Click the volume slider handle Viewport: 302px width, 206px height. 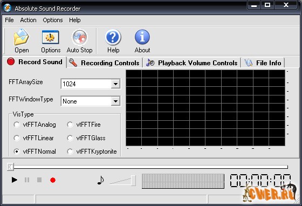pyautogui.click(x=133, y=181)
